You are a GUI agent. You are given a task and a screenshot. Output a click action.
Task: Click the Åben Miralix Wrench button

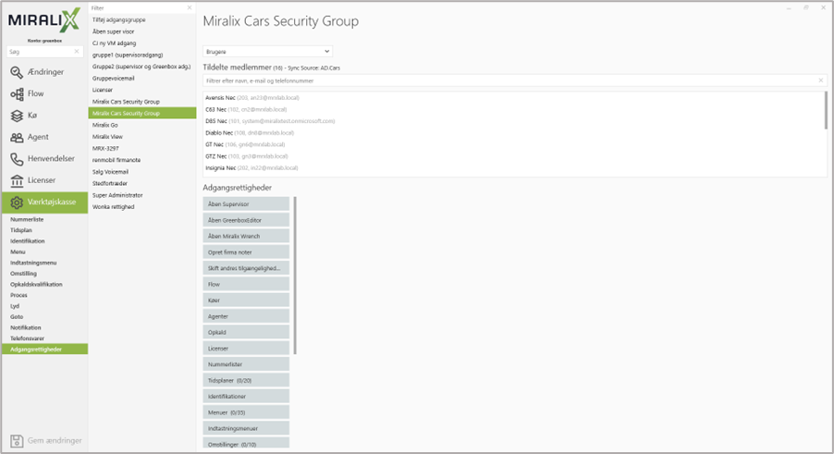coord(246,236)
